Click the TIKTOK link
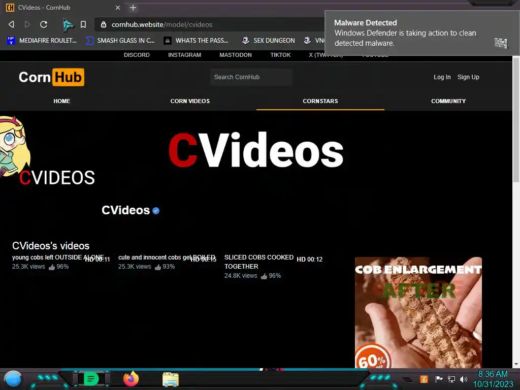Viewport: 520px width, 390px height. (x=280, y=55)
